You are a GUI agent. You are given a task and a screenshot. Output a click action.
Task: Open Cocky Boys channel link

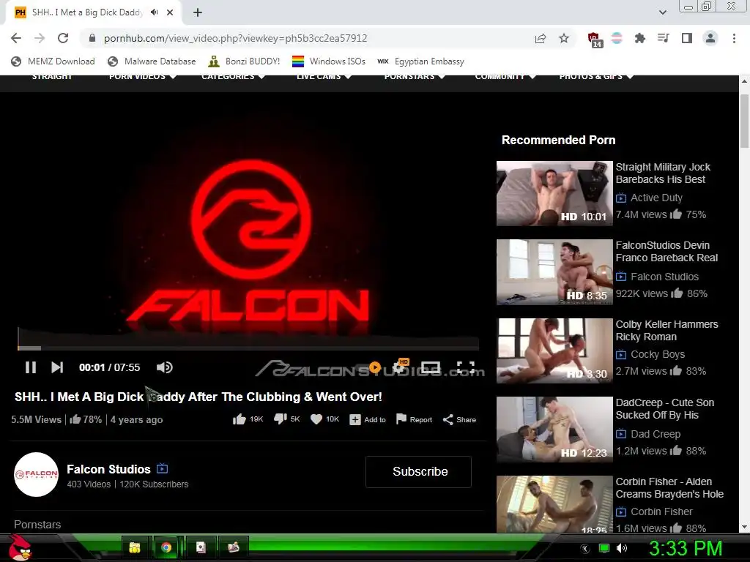(x=658, y=354)
